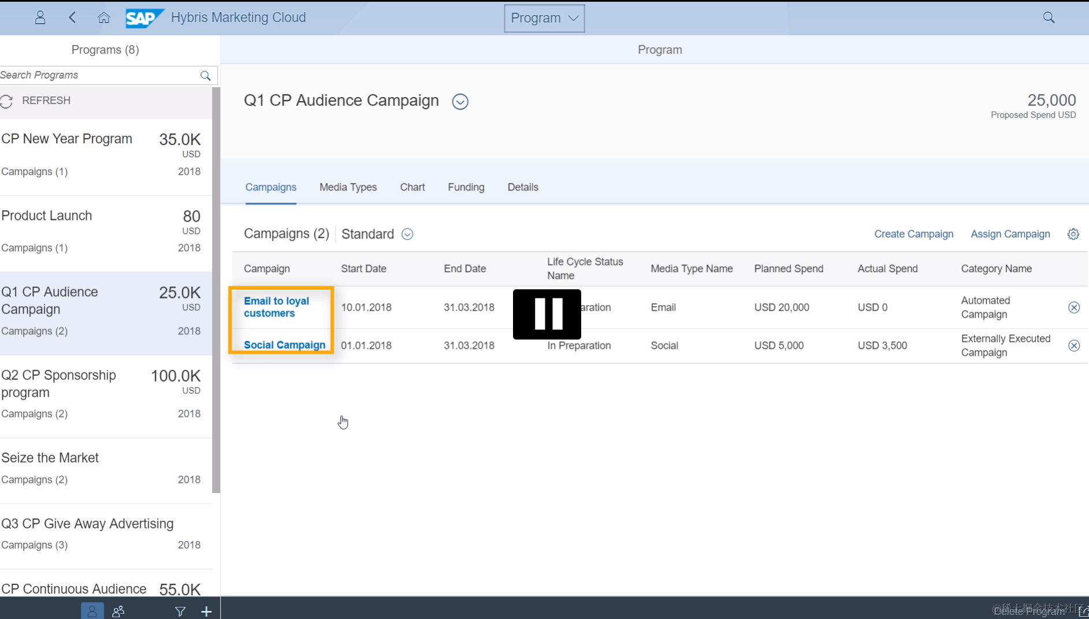Screen dimensions: 1089x619
Task: Click the USD 20,000 planned spend cell
Action: (782, 307)
